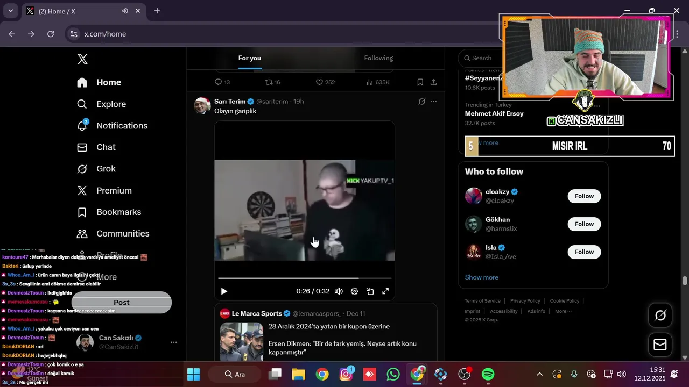Show hidden tray icons chevron
Viewport: 689px width, 387px height.
pos(539,374)
